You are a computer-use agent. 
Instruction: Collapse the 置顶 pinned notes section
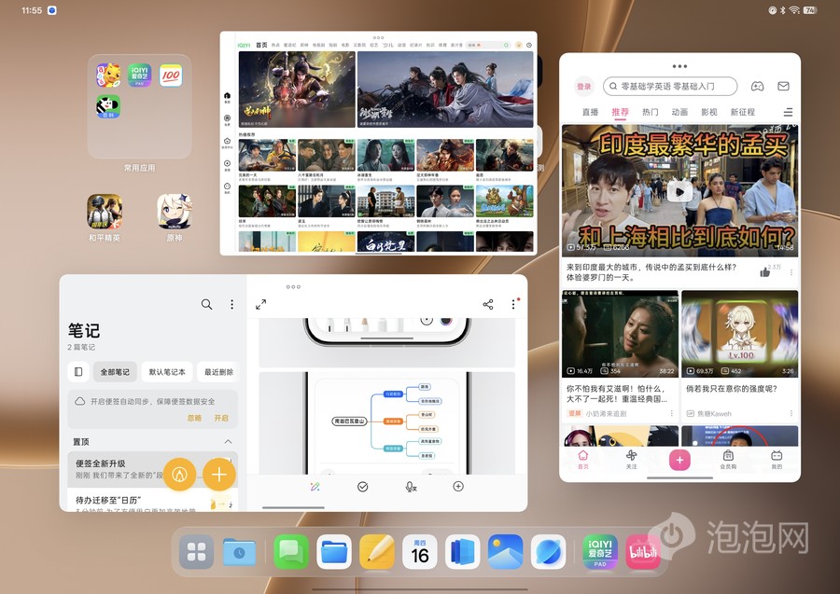[228, 441]
